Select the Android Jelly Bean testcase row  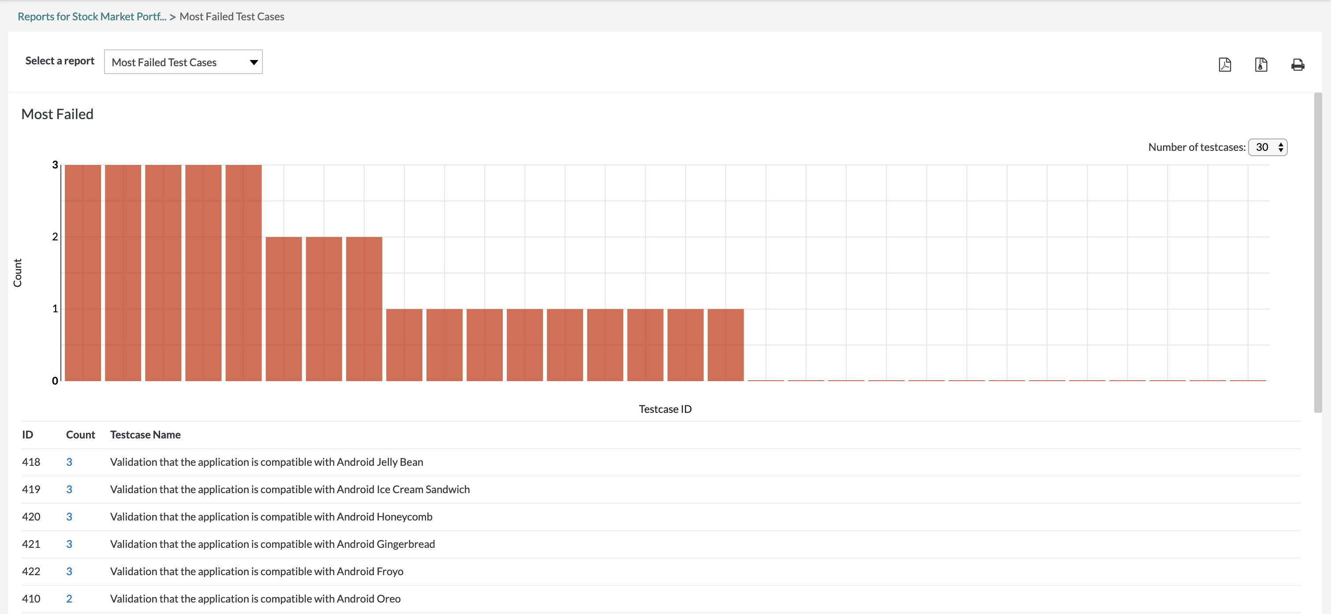[267, 462]
